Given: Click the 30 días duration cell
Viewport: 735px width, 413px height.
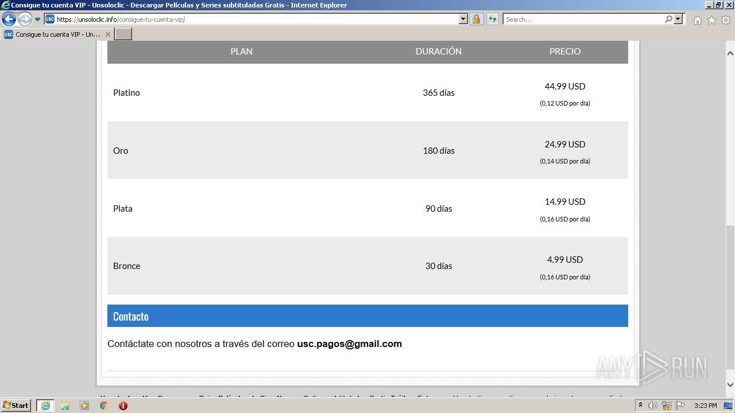Looking at the screenshot, I should [439, 266].
